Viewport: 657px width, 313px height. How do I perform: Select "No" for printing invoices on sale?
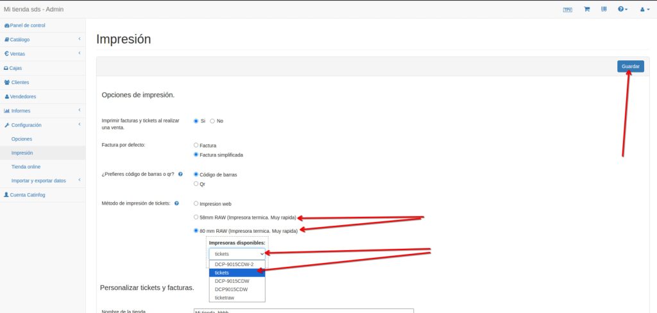(x=212, y=121)
